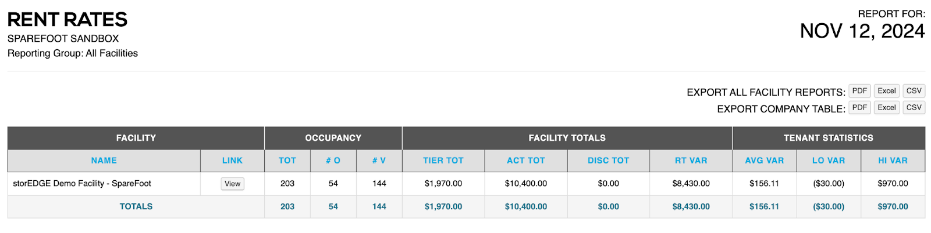Screen dimensions: 931x233
Task: Select storEDGE Demo Facility - SpareFoot row name
Action: 82,184
